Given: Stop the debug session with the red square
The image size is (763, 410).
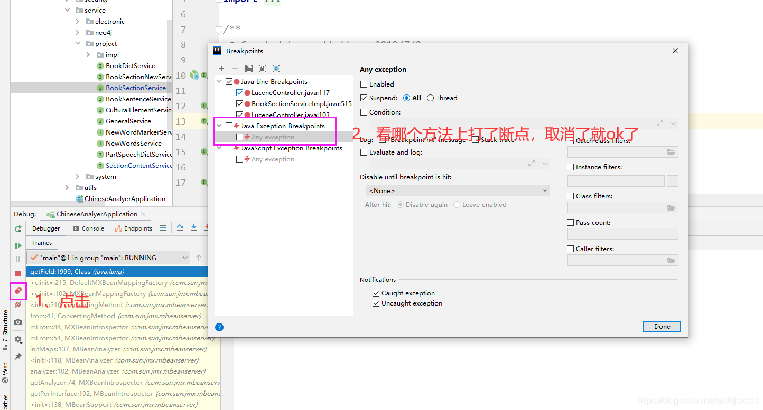Looking at the screenshot, I should coord(18,273).
